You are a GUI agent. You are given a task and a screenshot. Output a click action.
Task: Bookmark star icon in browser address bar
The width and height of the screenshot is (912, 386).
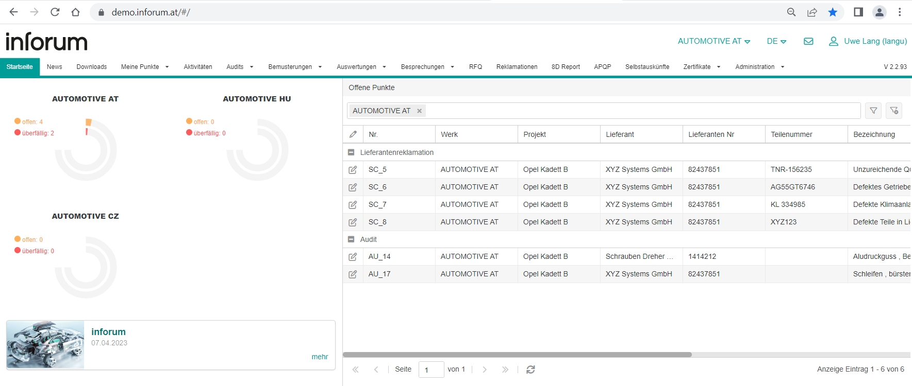coord(833,12)
